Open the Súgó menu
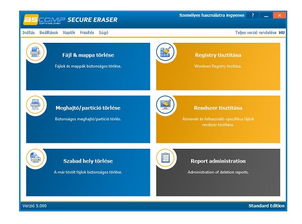The height and width of the screenshot is (224, 302). click(103, 32)
